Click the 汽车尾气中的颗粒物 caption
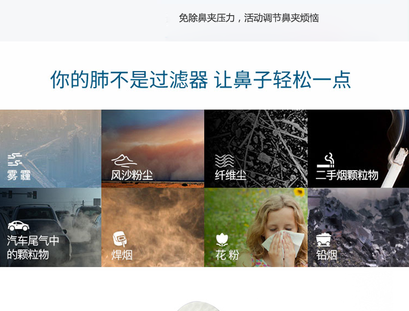409x311 pixels. [33, 247]
